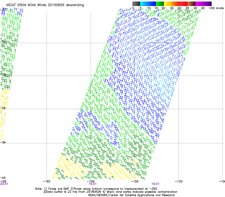This screenshot has height=197, width=225.
Task: Select the -36 latitude axis label
Action: (x=3, y=108)
